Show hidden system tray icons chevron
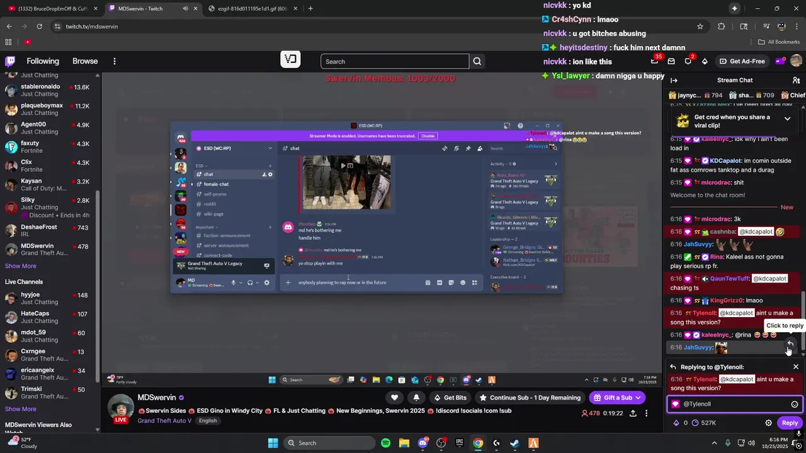806x453 pixels. coord(714,443)
